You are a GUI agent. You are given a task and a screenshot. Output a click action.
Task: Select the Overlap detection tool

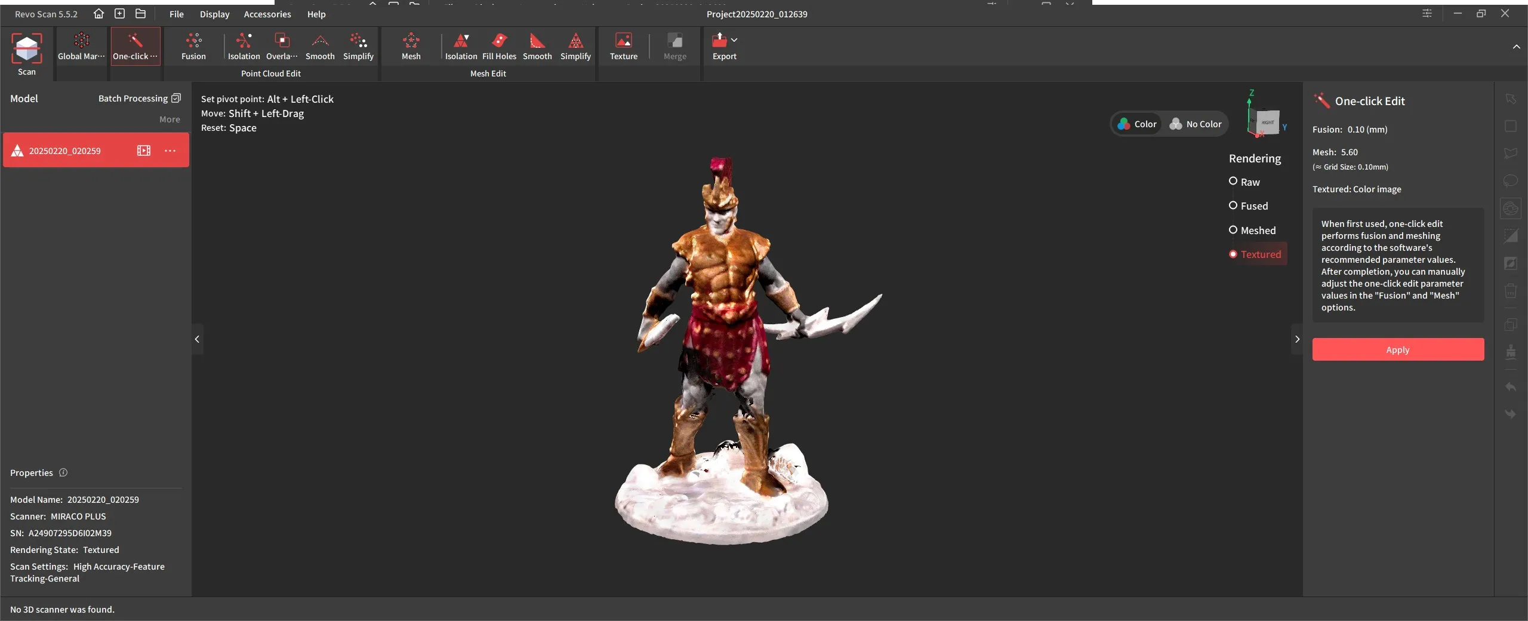point(282,47)
